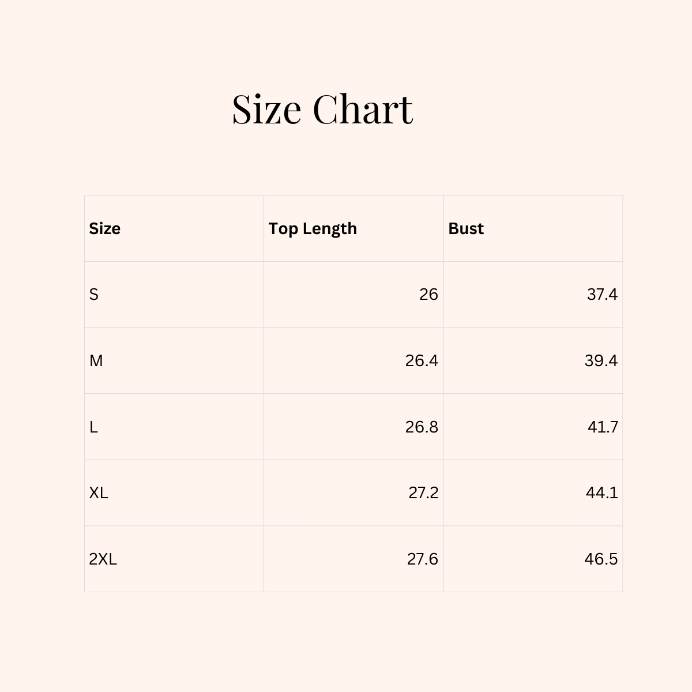Viewport: 692px width, 692px height.
Task: Click the bust value 44.1
Action: pyautogui.click(x=601, y=493)
